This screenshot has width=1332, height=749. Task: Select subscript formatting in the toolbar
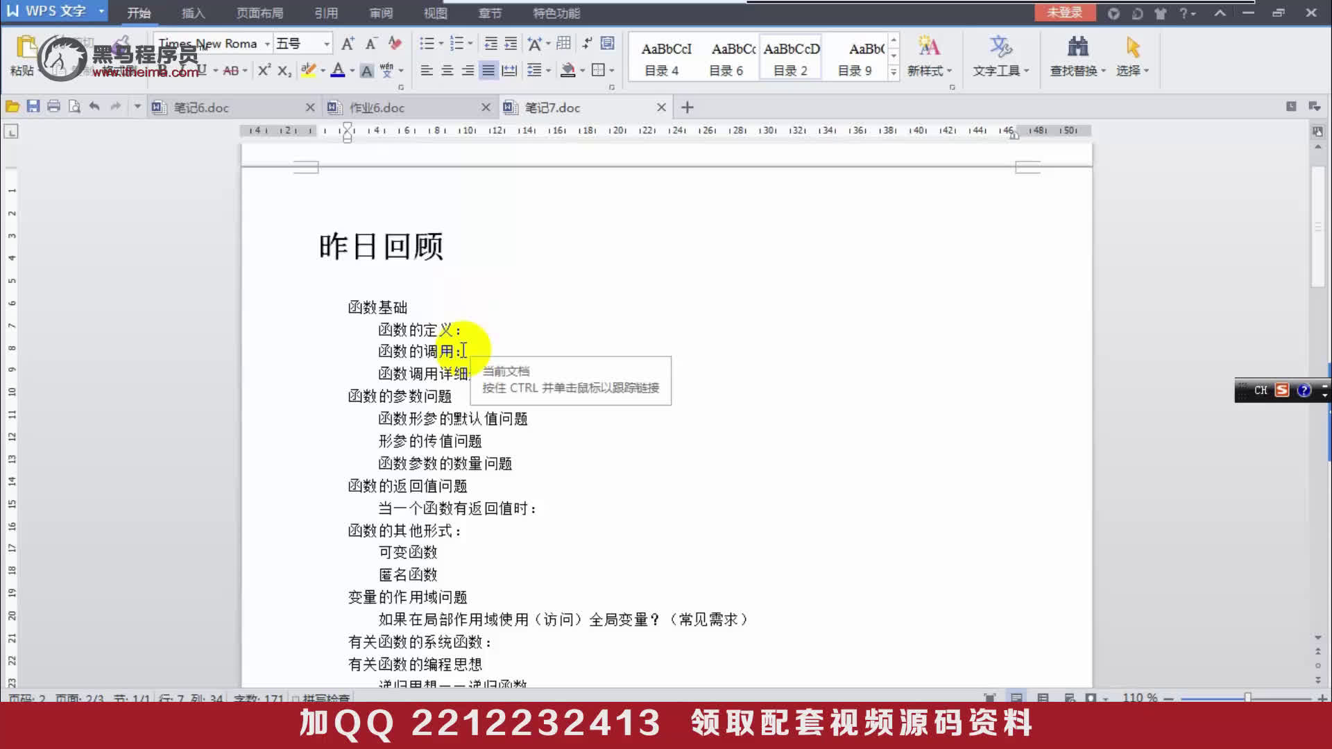[282, 70]
